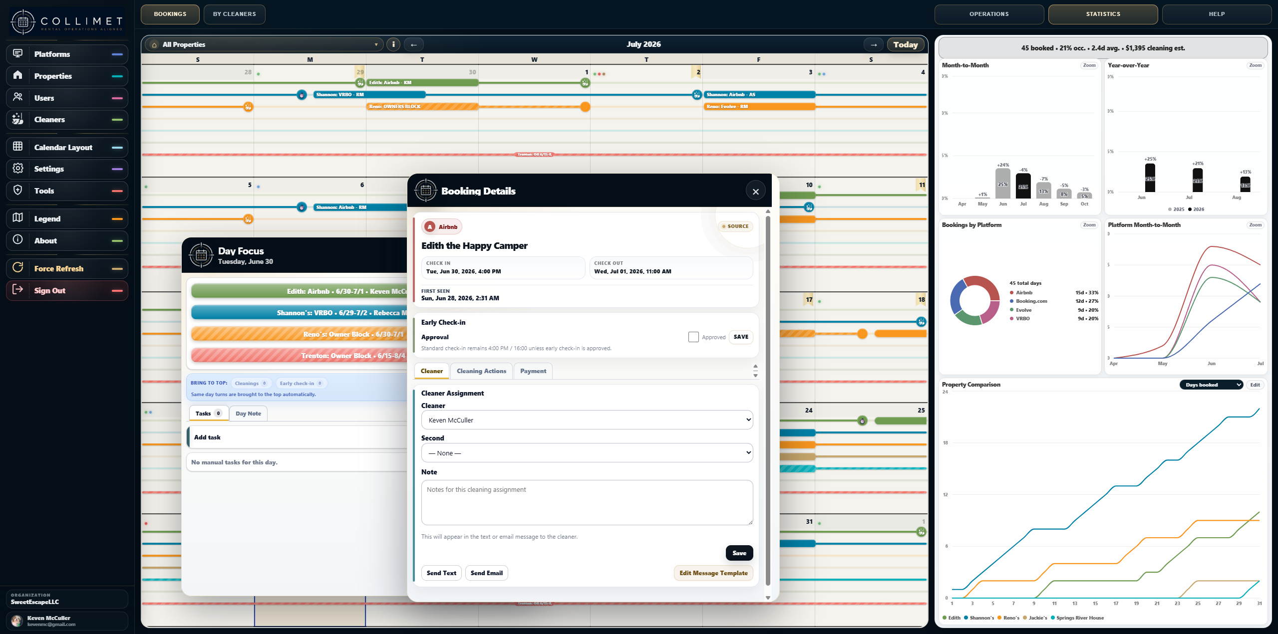Image resolution: width=1278 pixels, height=634 pixels.
Task: Zoom the Year-over-Year chart
Action: pos(1255,65)
